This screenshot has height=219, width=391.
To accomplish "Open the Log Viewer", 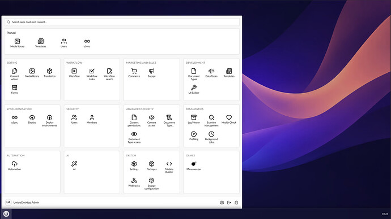I will pyautogui.click(x=194, y=120).
